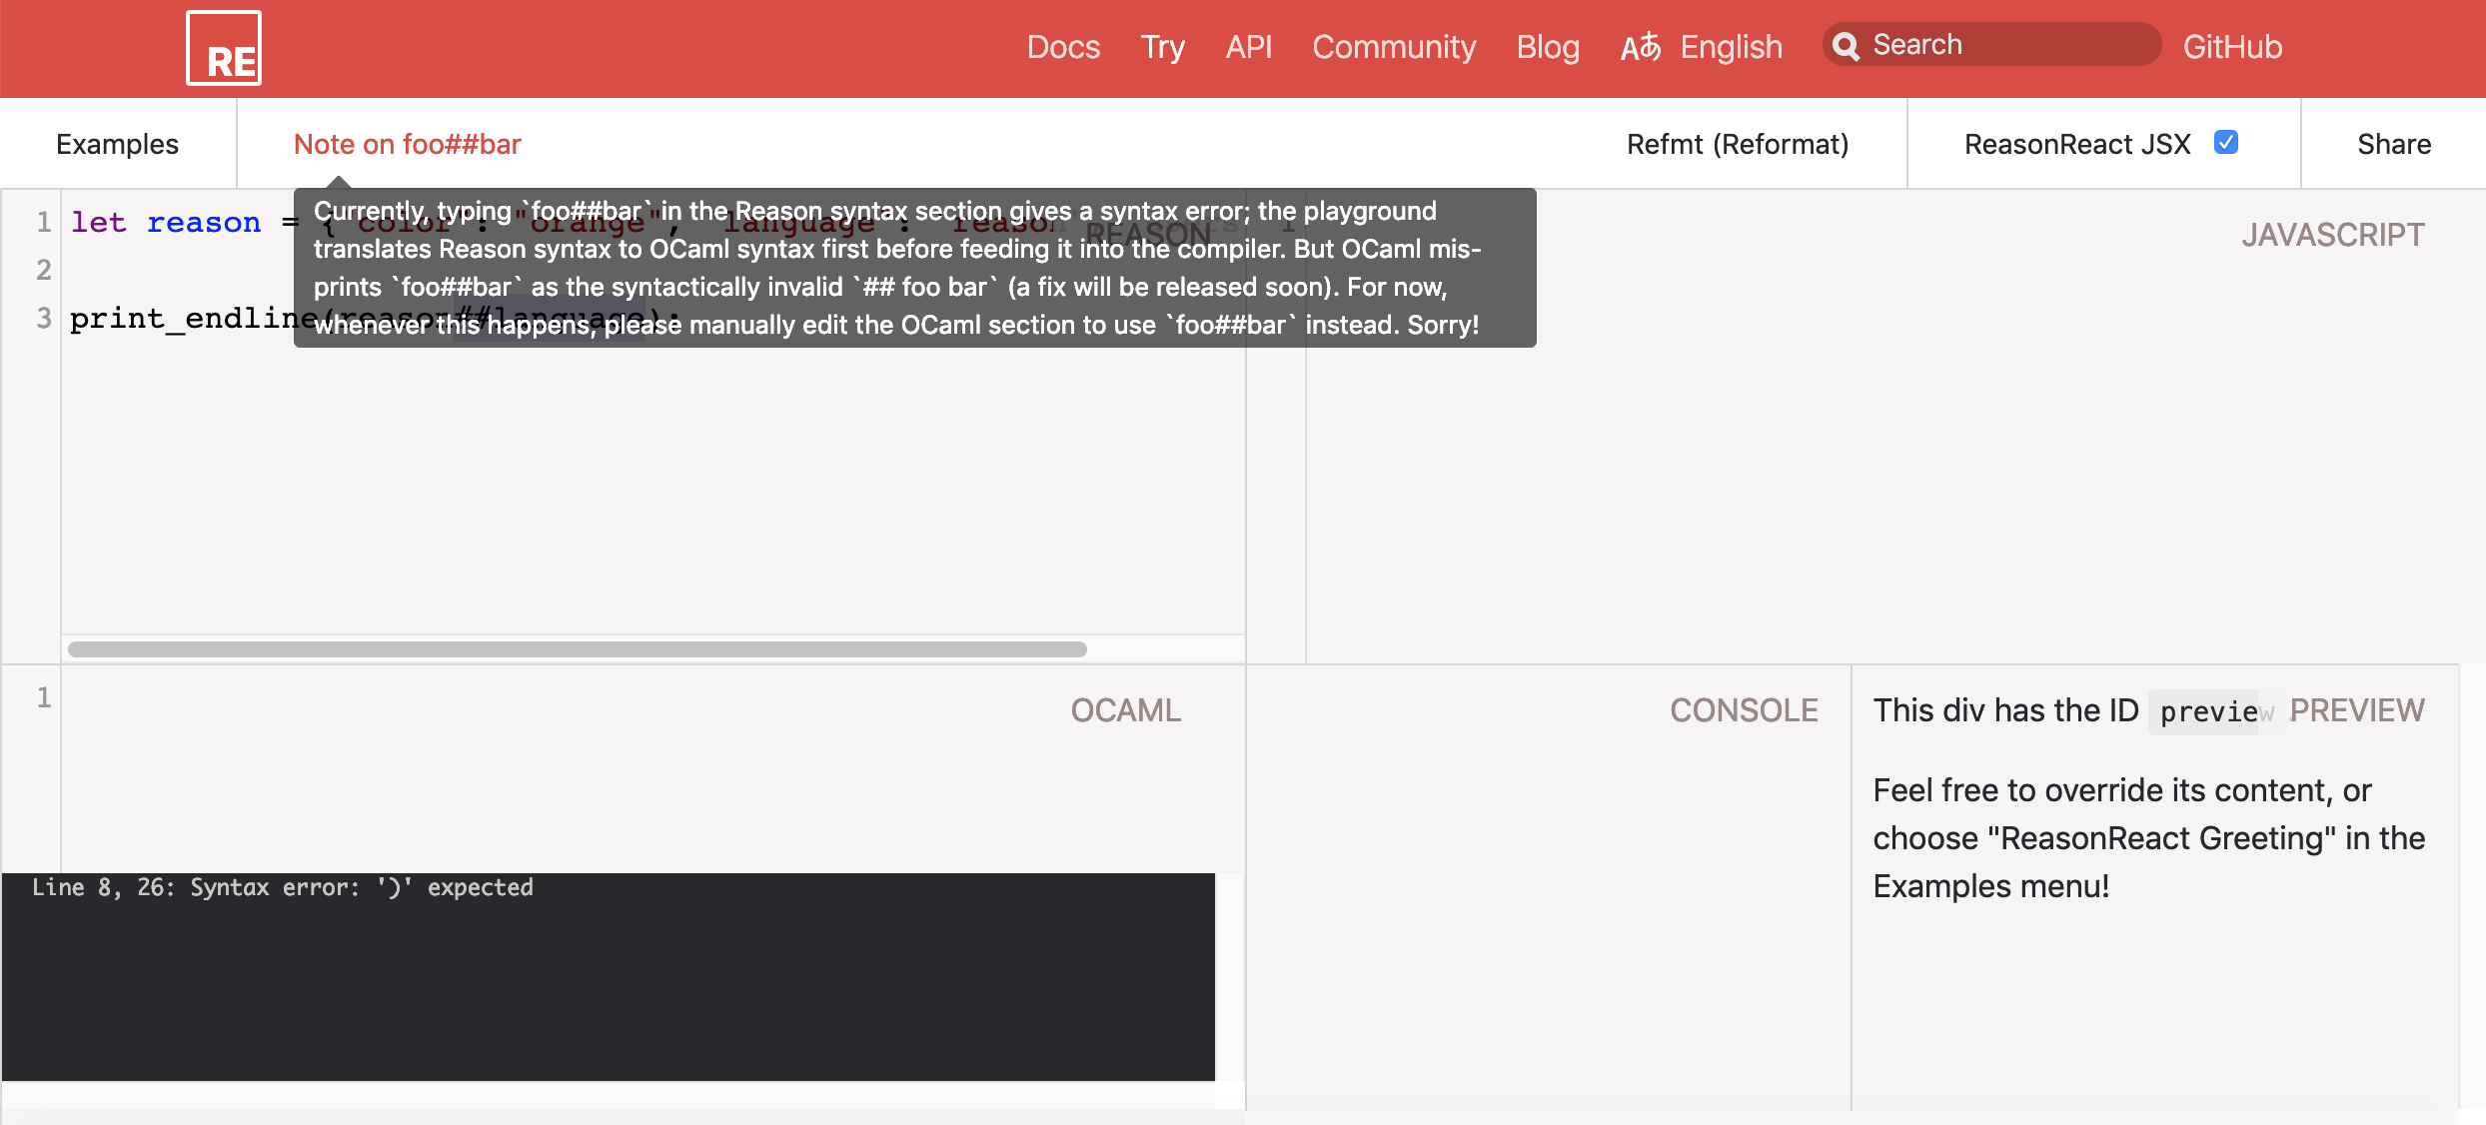Go to the API page

(1248, 47)
